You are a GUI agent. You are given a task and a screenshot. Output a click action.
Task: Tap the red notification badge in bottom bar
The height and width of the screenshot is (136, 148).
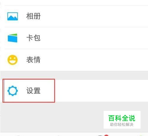[x=107, y=135]
